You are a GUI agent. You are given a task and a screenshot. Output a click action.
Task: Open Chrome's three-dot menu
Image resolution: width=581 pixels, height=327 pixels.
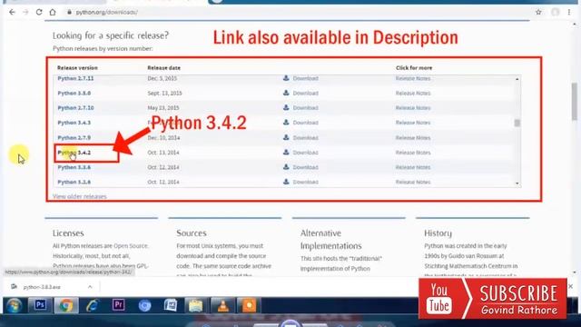(x=569, y=12)
